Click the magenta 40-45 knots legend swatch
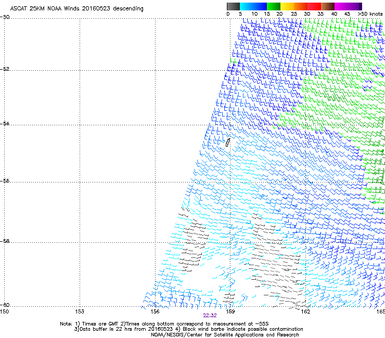This screenshot has height=338, width=385. [x=341, y=6]
